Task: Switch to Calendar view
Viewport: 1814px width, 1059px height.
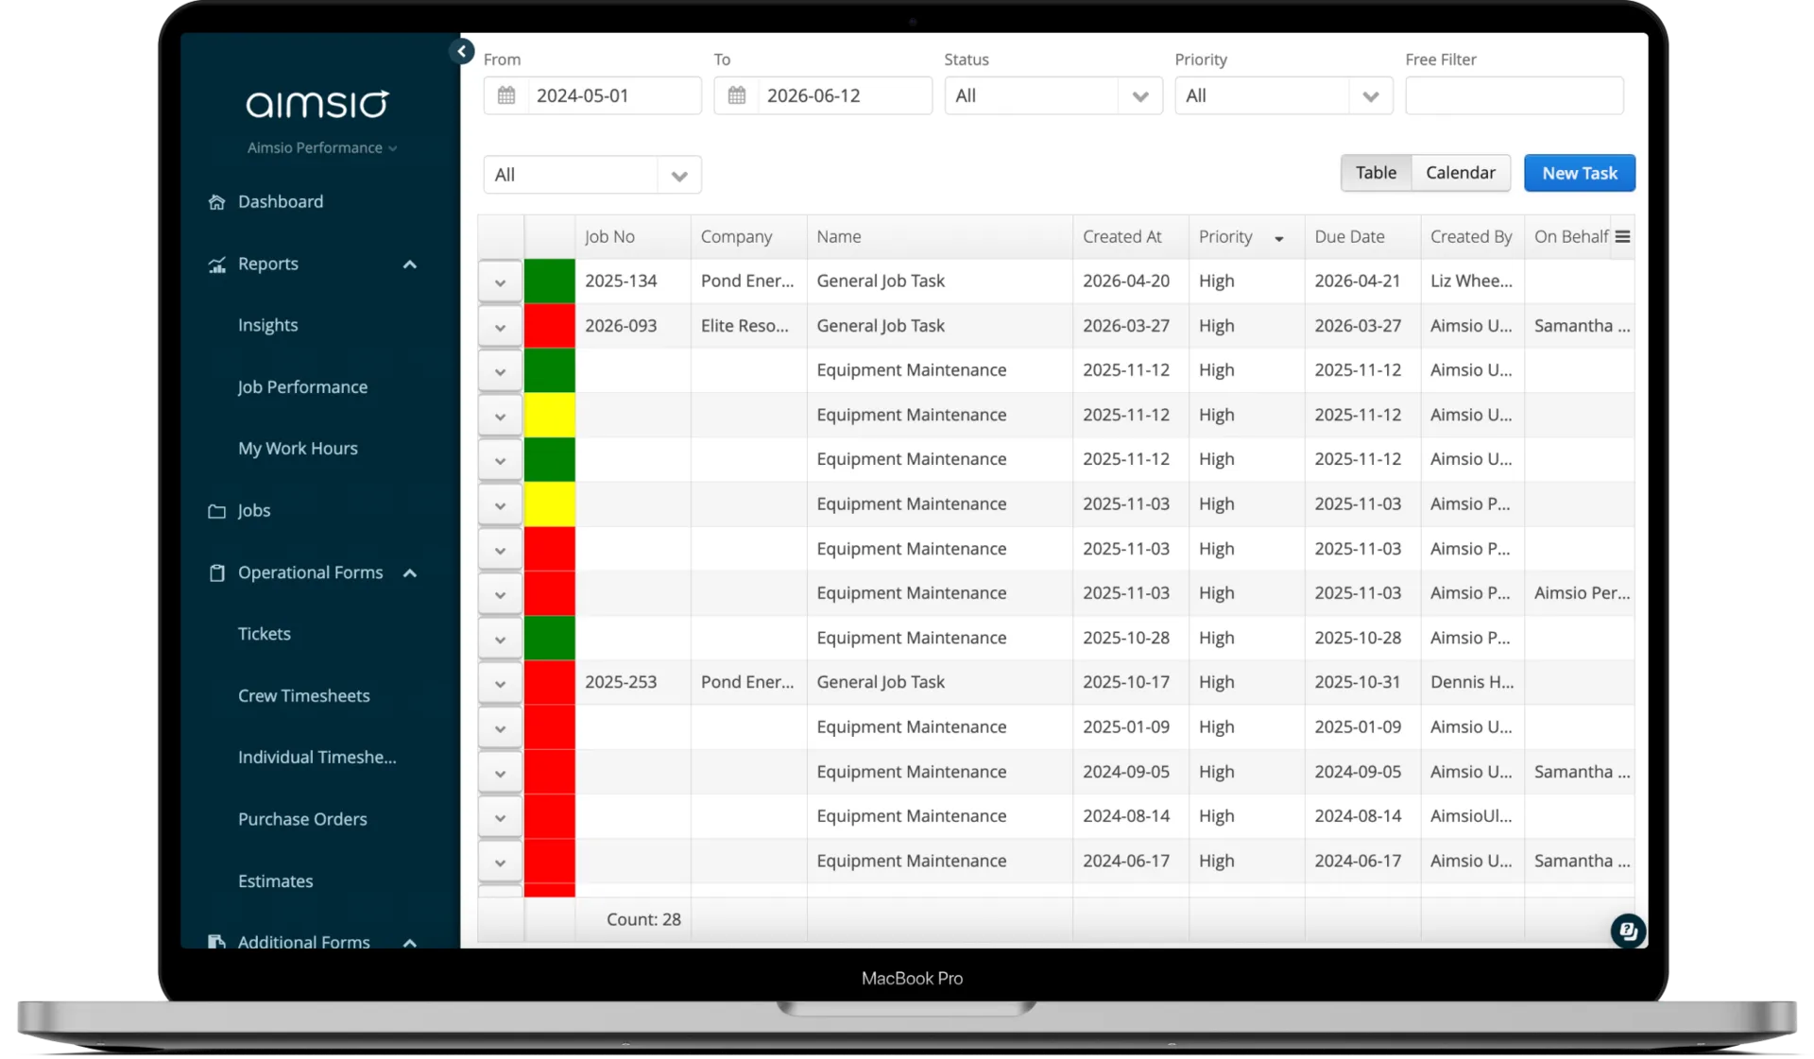Action: tap(1461, 173)
